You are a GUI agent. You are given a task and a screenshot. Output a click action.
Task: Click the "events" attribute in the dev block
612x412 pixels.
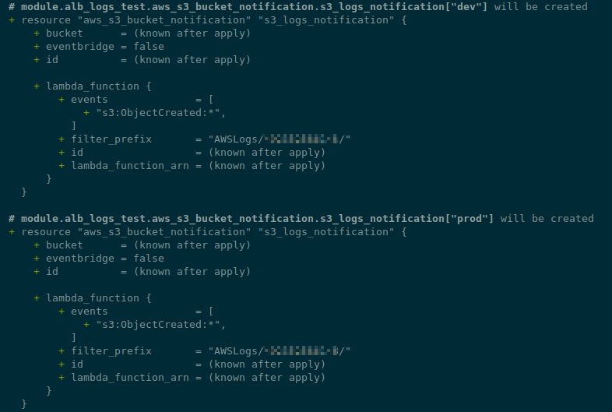(x=90, y=100)
